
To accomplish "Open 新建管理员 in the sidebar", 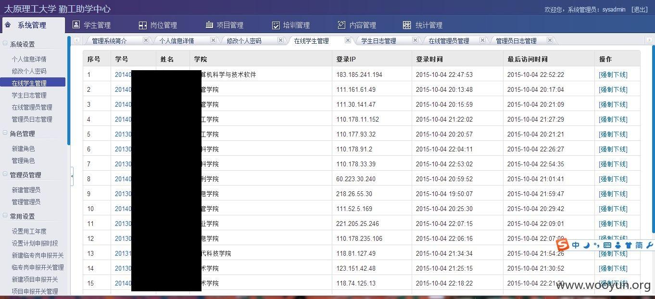I will pyautogui.click(x=26, y=190).
